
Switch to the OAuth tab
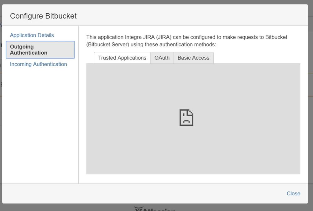click(162, 58)
